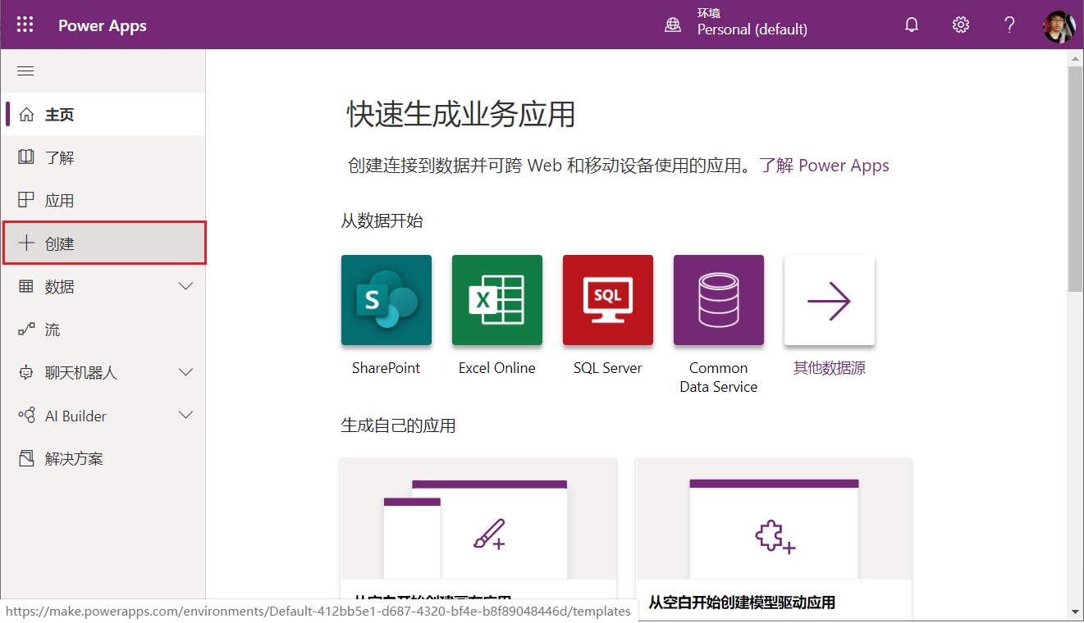Click the vertical scrollbar thumb
The image size is (1084, 623).
1075,179
